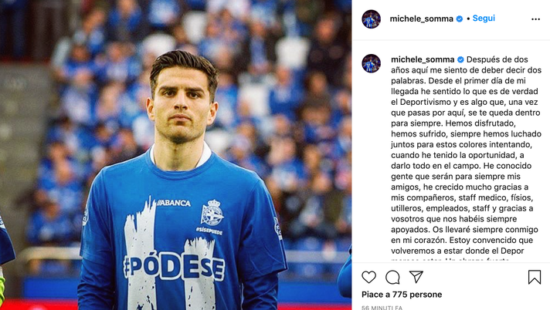Share the post using the paper plane icon
Viewport: 550px width, 310px height.
click(416, 277)
